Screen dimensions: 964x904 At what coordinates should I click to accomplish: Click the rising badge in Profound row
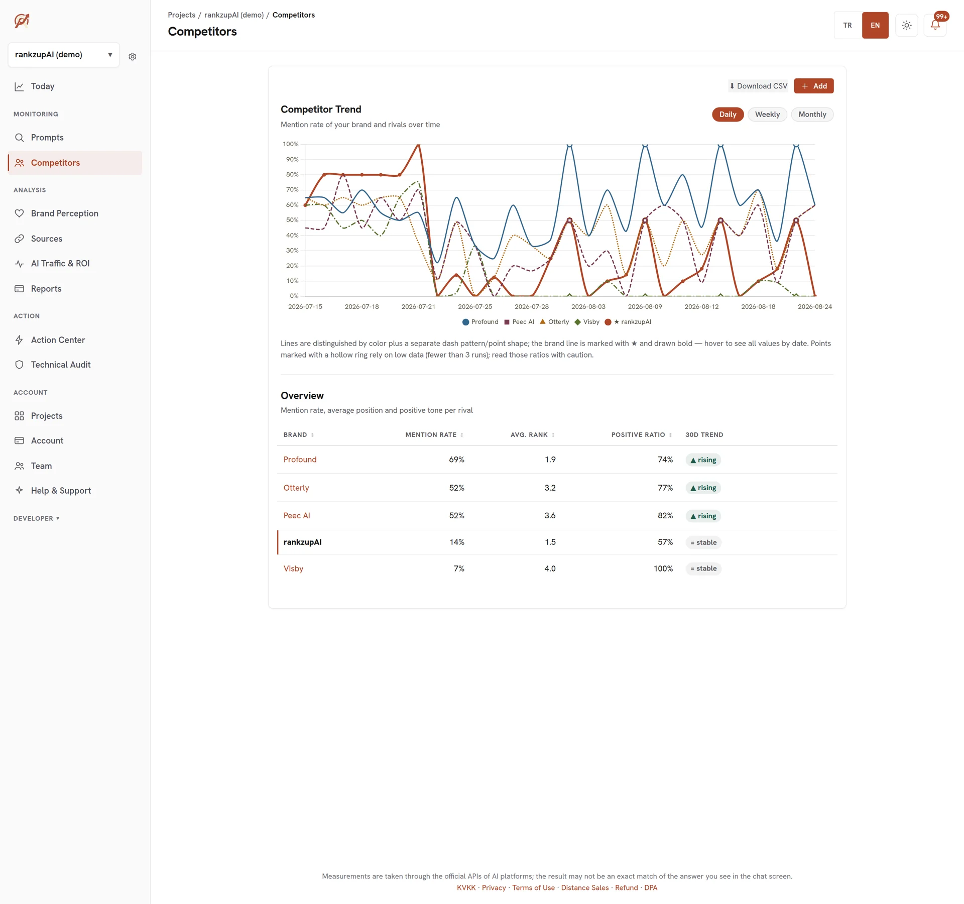pos(703,460)
